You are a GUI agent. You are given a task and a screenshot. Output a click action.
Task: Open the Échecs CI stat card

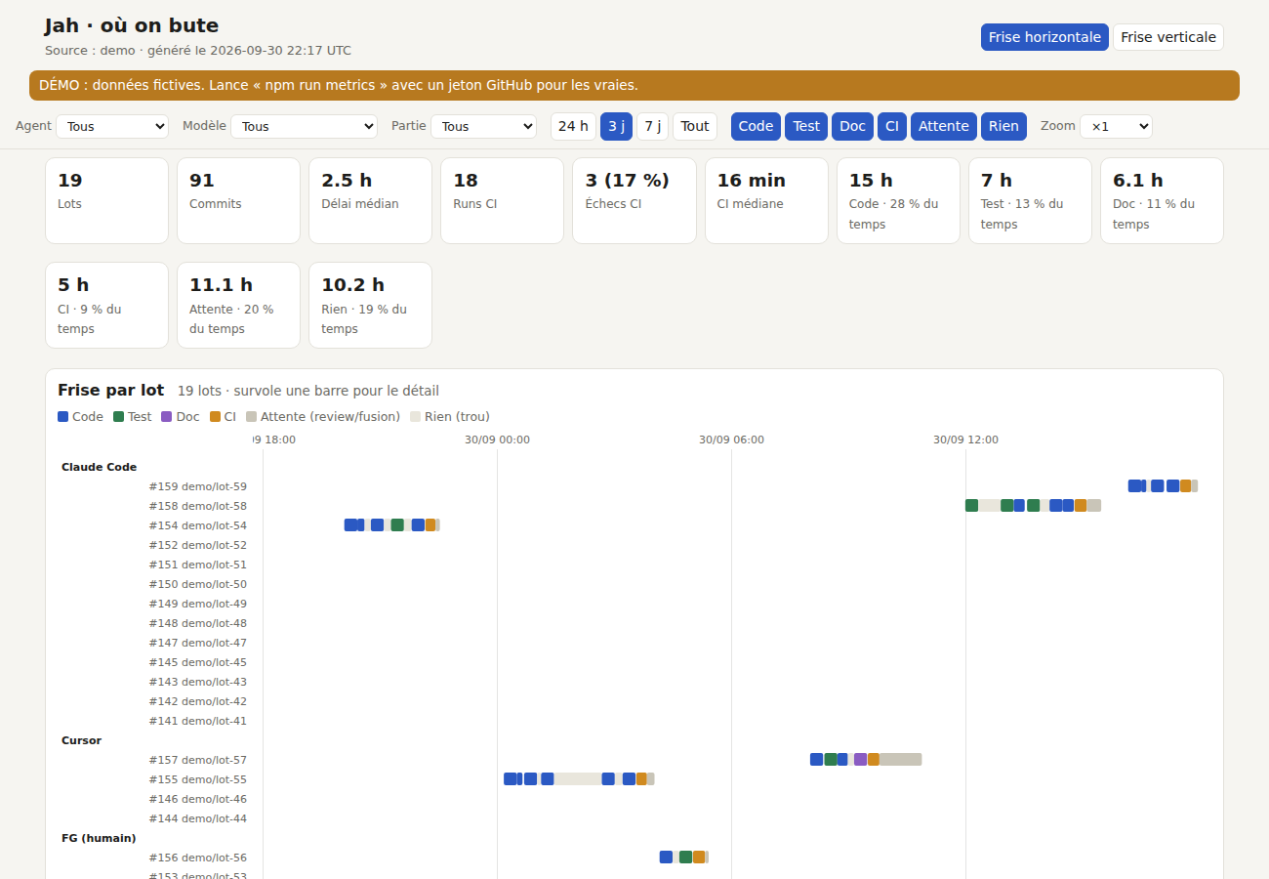pos(634,200)
